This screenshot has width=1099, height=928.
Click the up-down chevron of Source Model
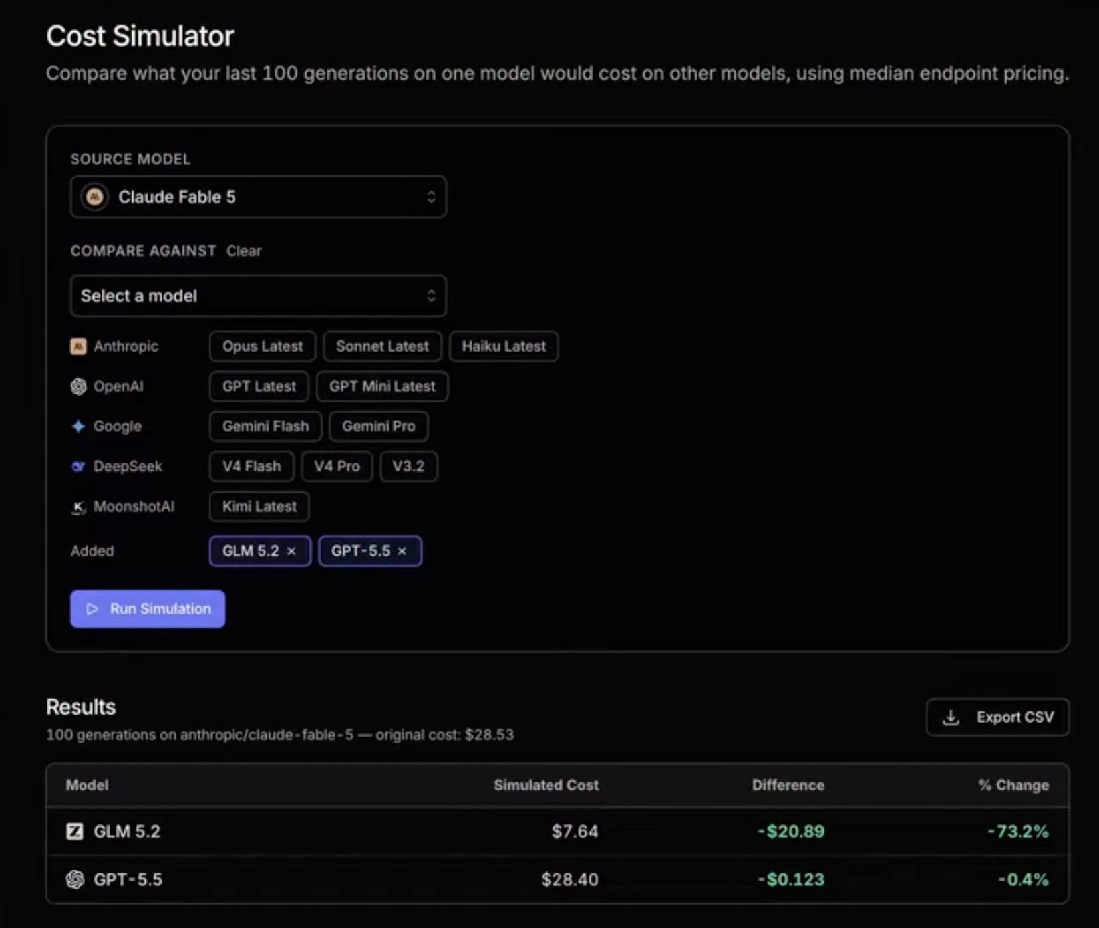click(431, 197)
